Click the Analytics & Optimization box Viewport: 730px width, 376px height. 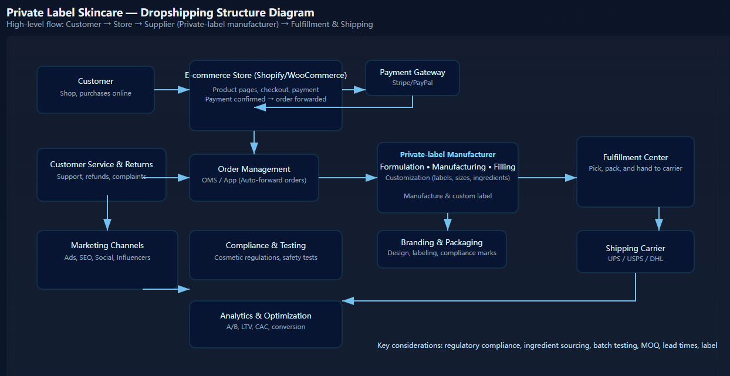[x=265, y=324]
